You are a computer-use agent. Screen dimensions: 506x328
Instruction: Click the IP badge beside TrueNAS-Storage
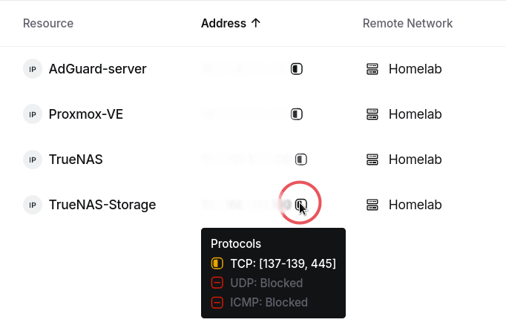click(33, 205)
